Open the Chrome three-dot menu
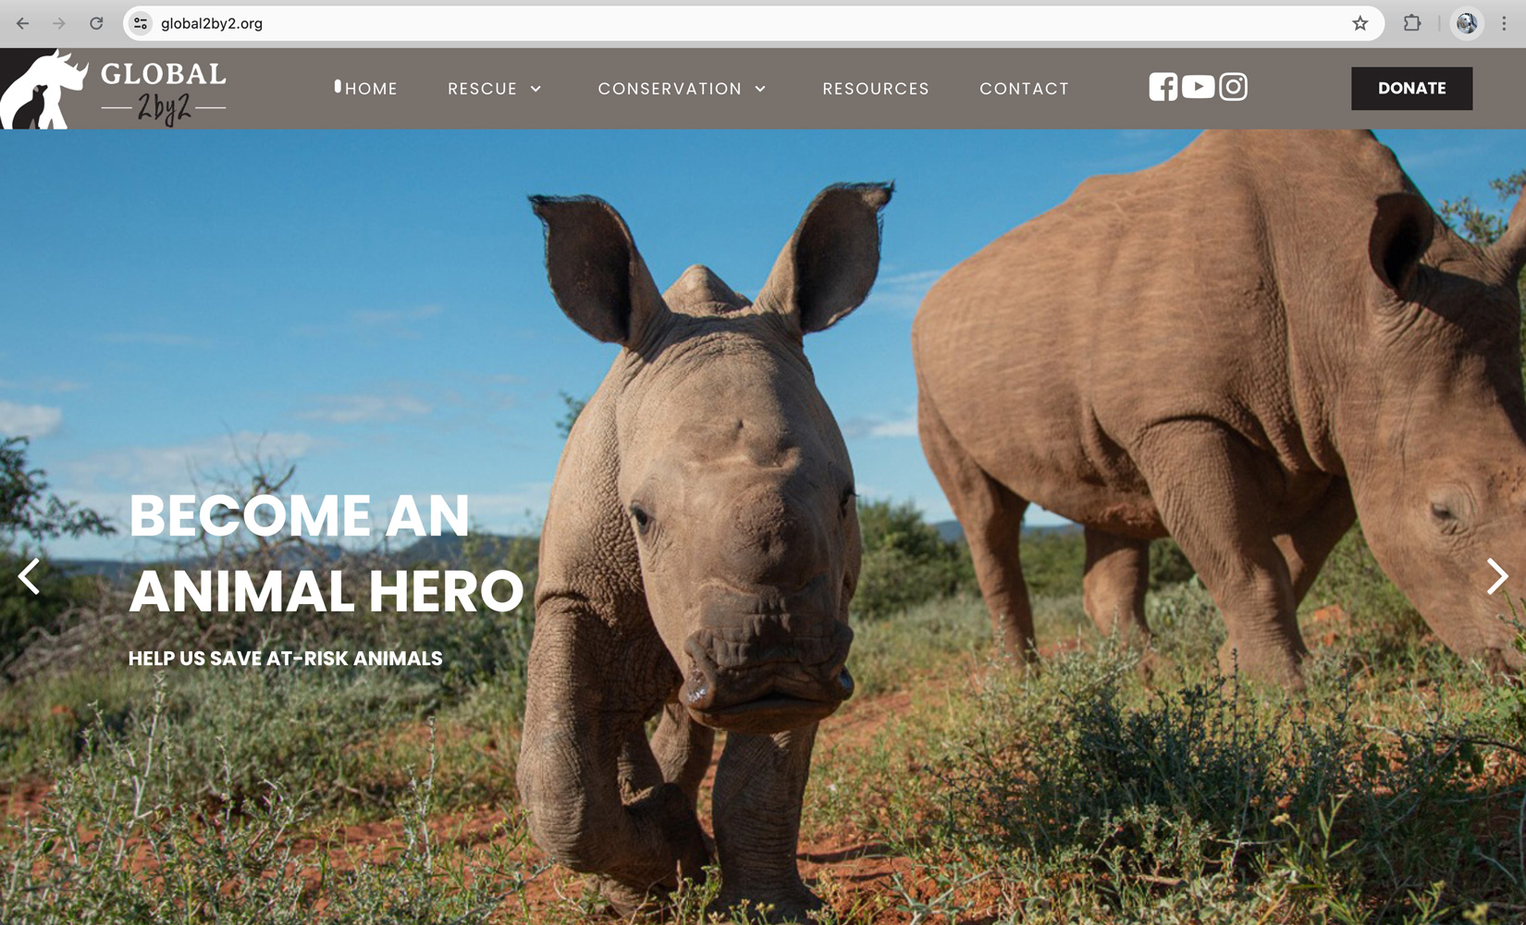Viewport: 1526px width, 925px height. pyautogui.click(x=1504, y=23)
